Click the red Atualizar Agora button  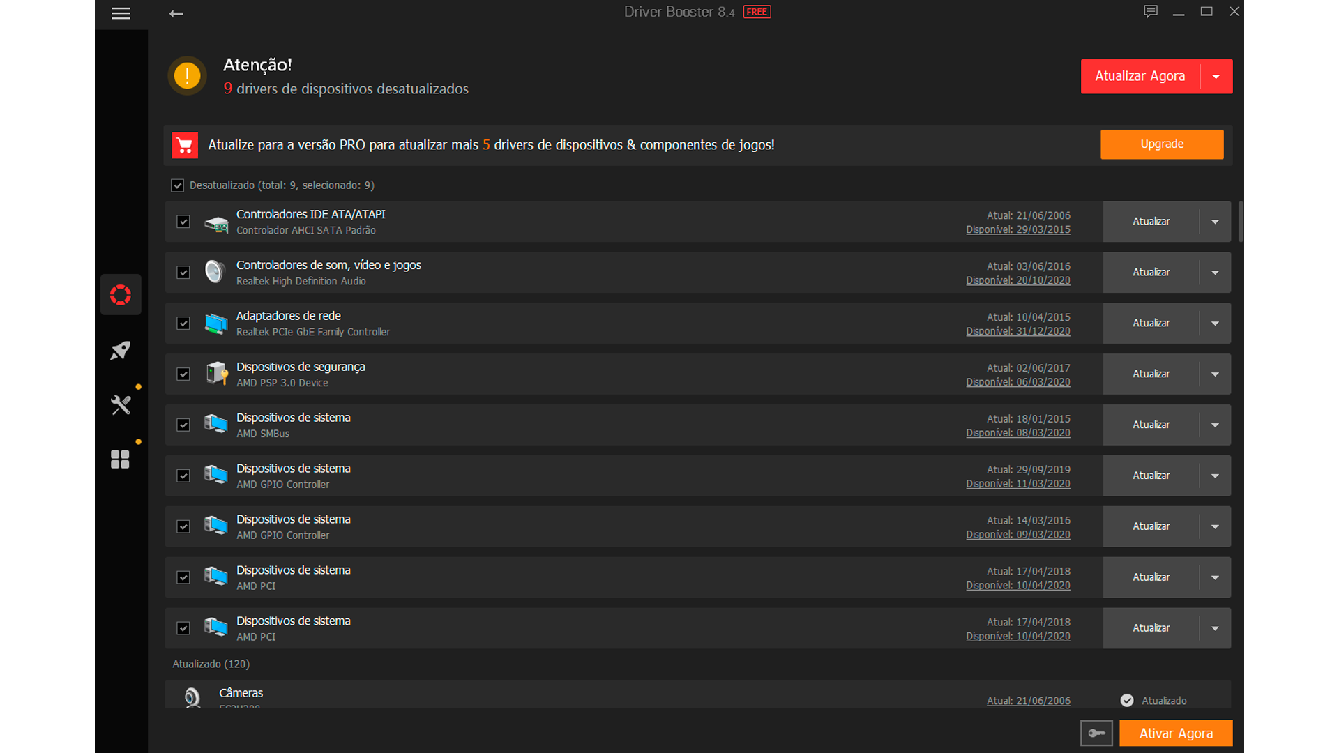[x=1140, y=77]
